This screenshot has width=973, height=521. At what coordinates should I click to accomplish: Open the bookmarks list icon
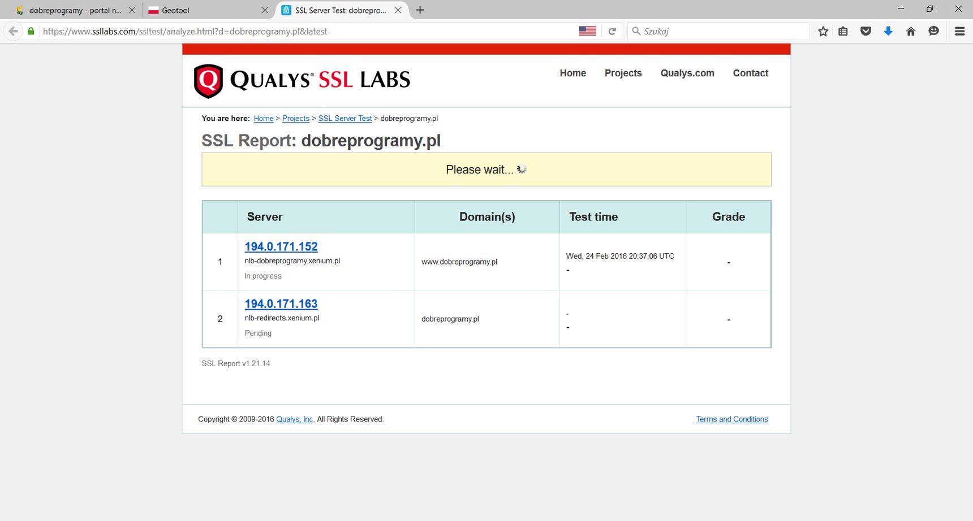843,31
